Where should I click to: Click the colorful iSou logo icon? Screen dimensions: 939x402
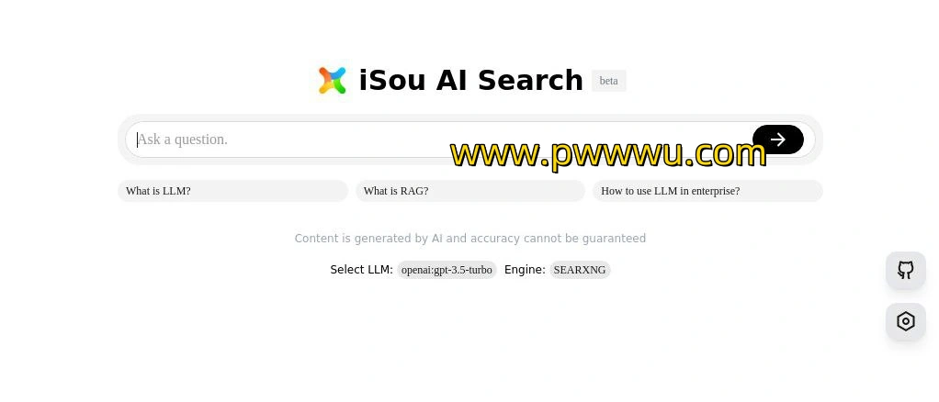[x=332, y=80]
